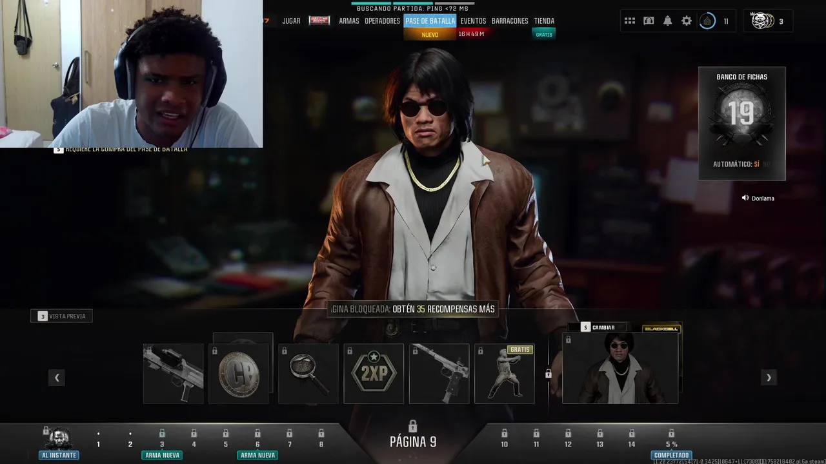Open the BARRACONES tab

[510, 21]
